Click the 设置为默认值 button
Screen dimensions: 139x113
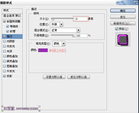(x=54, y=77)
